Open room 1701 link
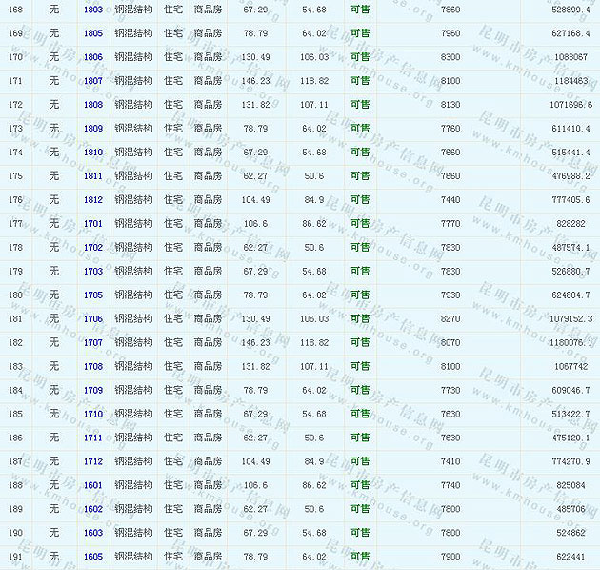 tap(92, 224)
